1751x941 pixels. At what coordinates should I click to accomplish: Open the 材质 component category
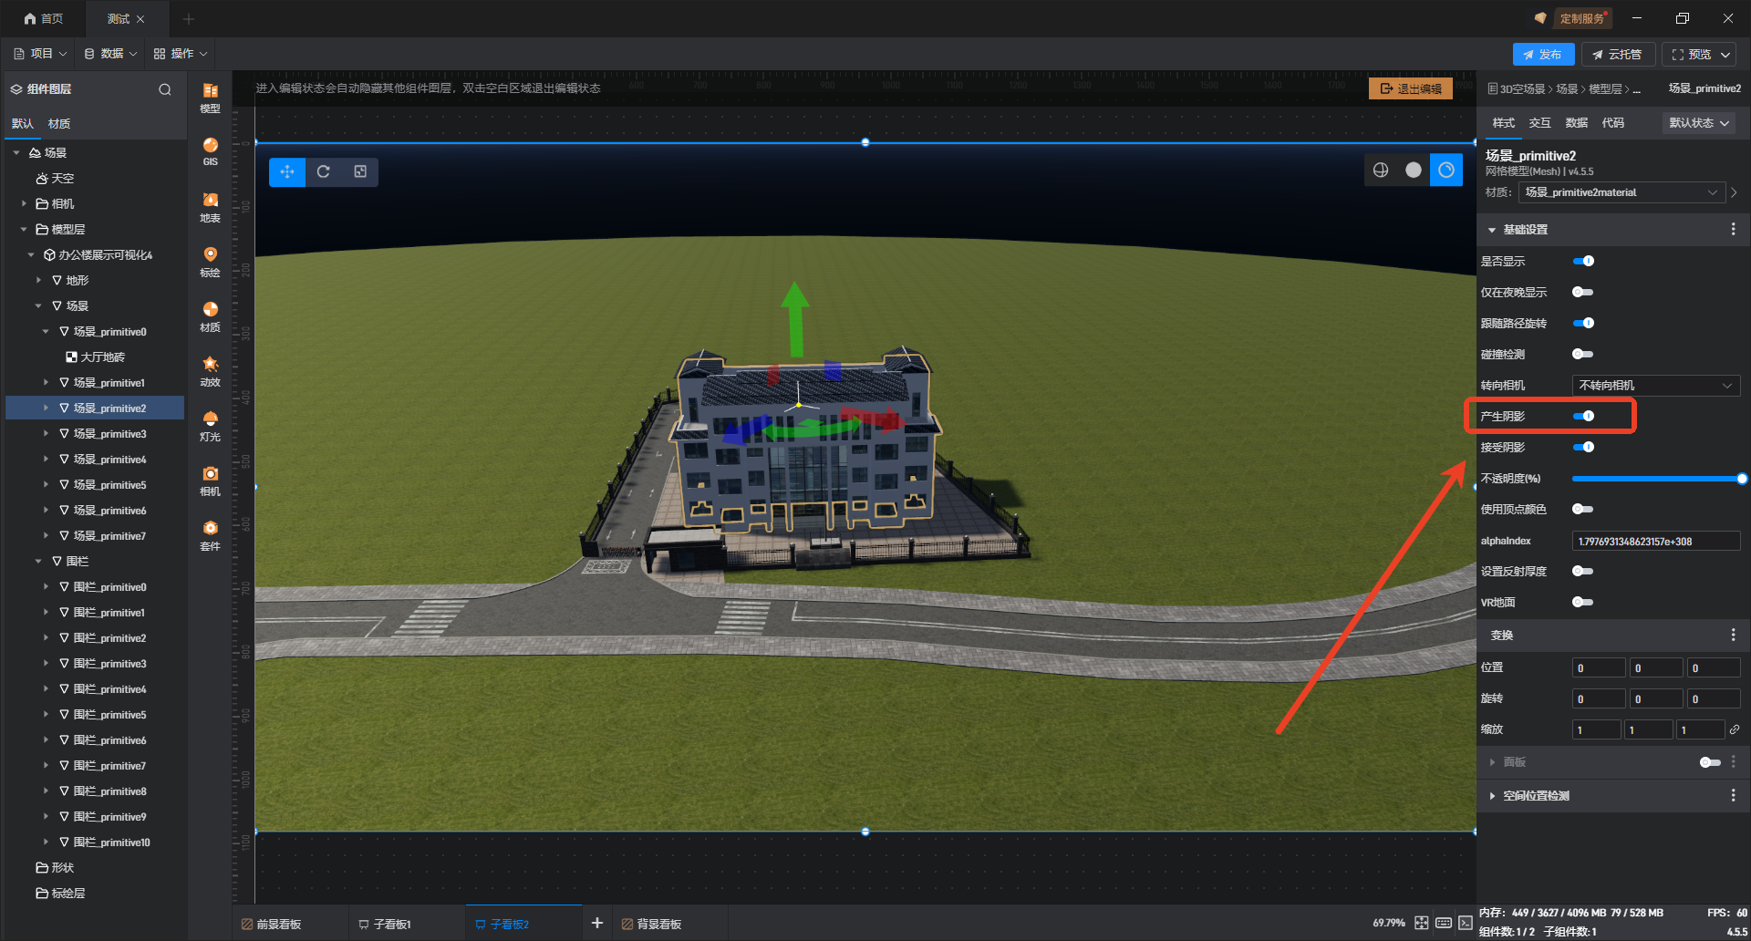click(210, 316)
